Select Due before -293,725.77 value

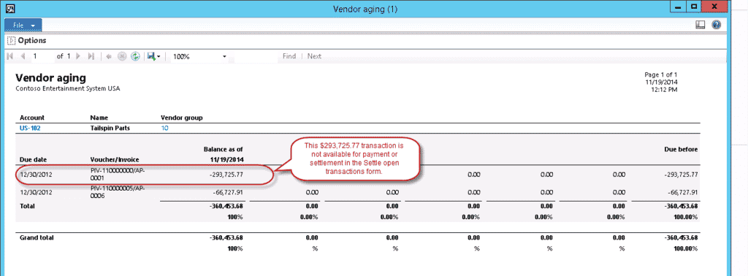pos(681,175)
